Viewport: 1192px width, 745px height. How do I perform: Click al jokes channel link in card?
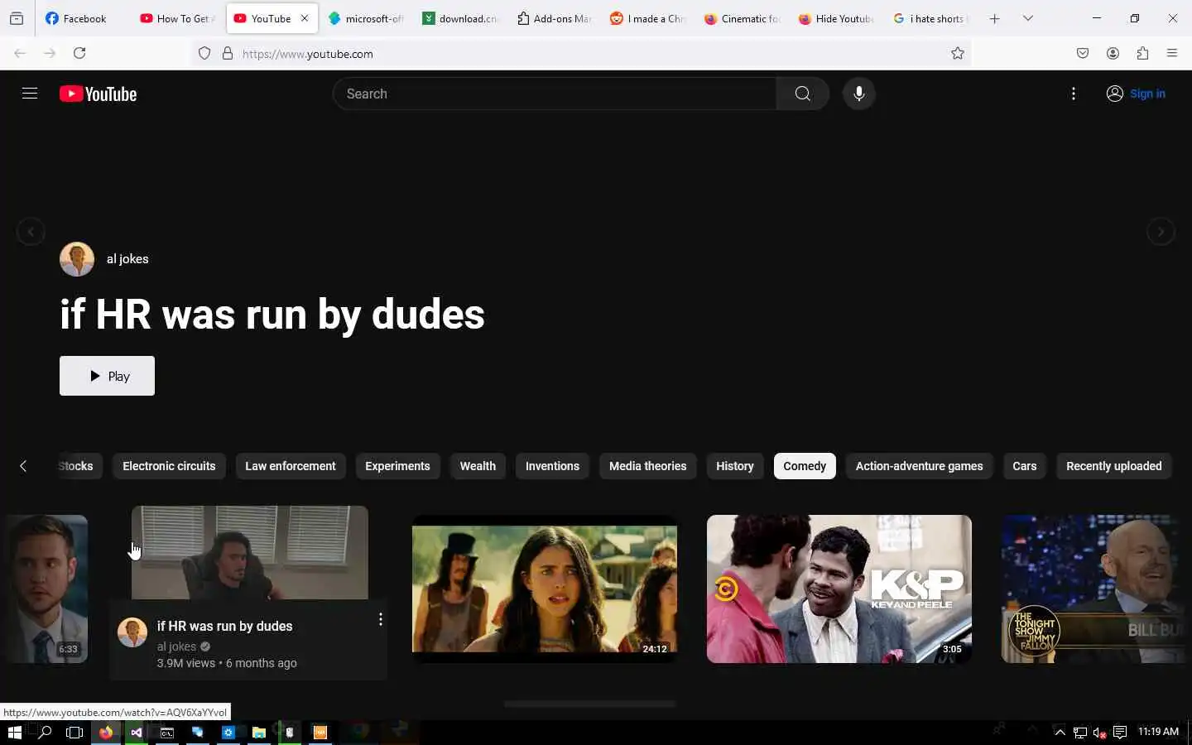pyautogui.click(x=176, y=646)
